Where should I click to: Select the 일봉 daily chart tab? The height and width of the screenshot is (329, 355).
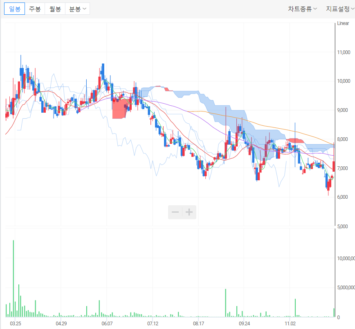pos(14,9)
